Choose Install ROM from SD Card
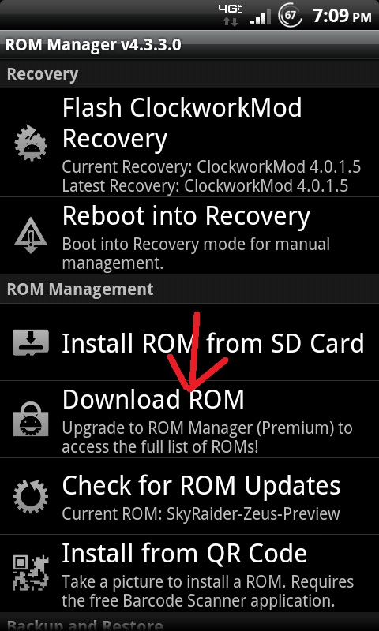Screen dimensions: 379x631 189,342
